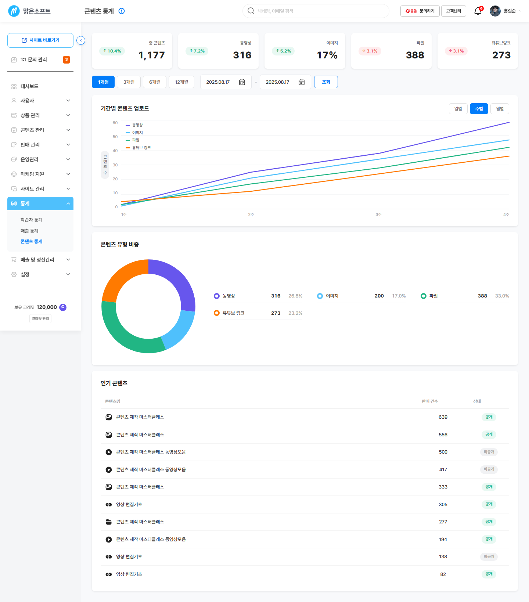
Task: Click the 사이트 바로가기 button
Action: point(40,40)
